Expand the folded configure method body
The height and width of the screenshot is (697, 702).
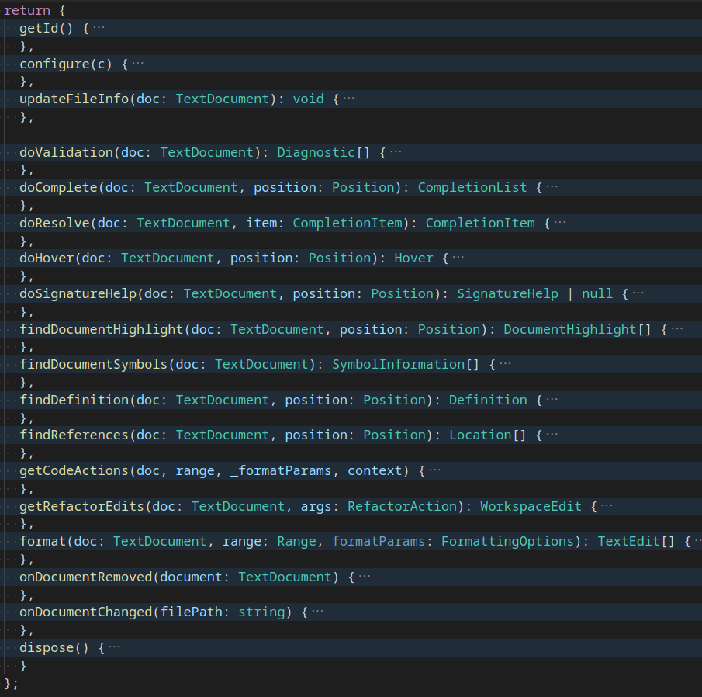click(138, 64)
